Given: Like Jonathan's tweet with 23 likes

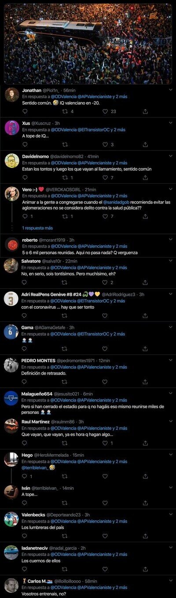Looking at the screenshot, I should [105, 111].
